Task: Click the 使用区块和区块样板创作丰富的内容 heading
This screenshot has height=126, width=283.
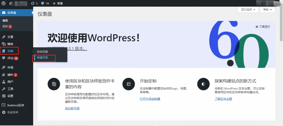Action: tap(90, 84)
